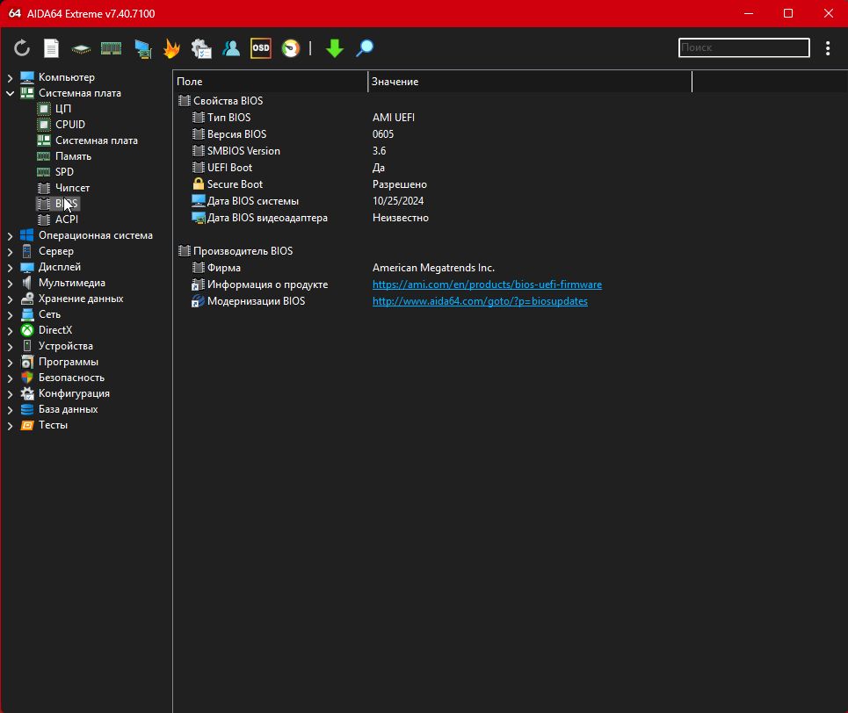Click the Модернизации BIOS icon
The height and width of the screenshot is (713, 848).
coord(198,301)
